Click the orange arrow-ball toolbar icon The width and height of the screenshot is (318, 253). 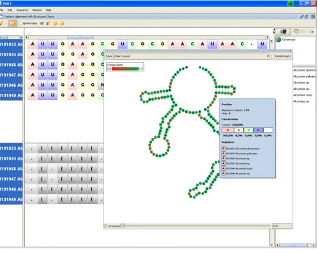[49, 24]
